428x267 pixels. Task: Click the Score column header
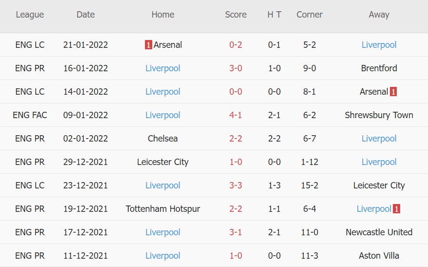236,15
